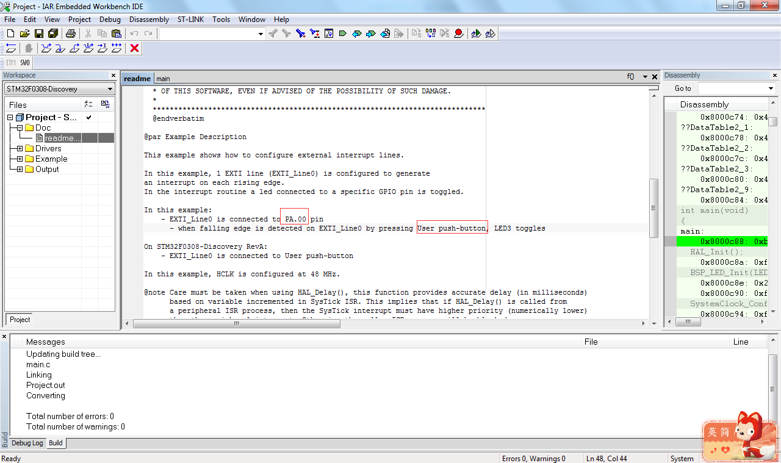Click the Go to Definition toolbar icon
Screen dimensions: 781x463
point(328,34)
